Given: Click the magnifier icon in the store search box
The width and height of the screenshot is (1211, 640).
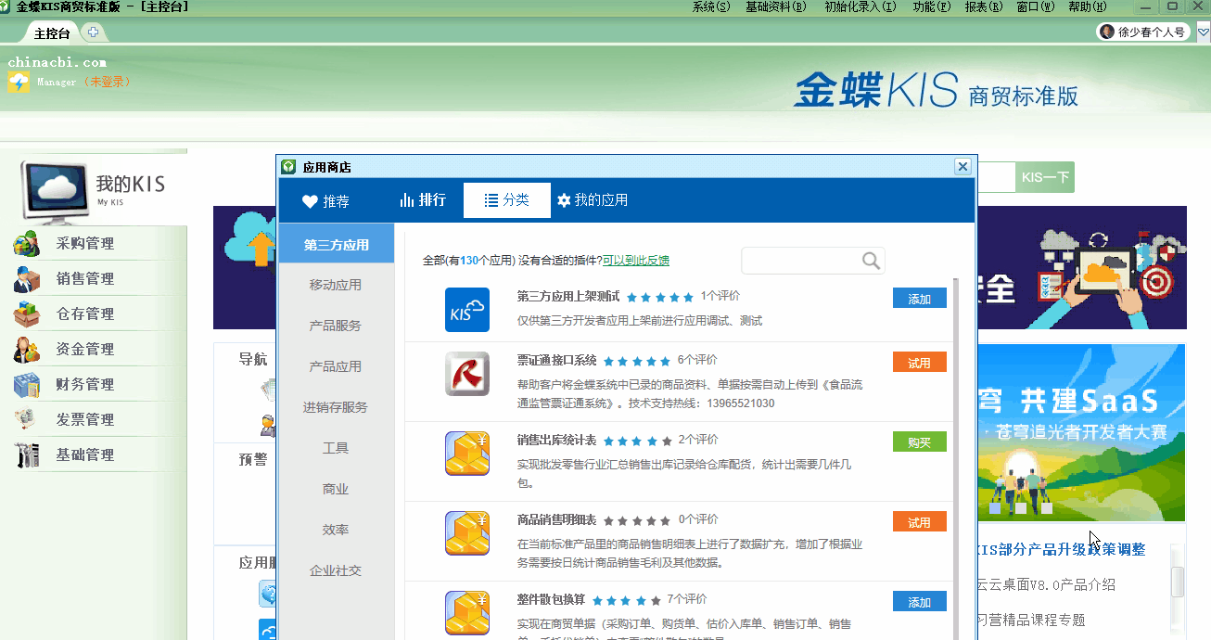Looking at the screenshot, I should pyautogui.click(x=869, y=261).
